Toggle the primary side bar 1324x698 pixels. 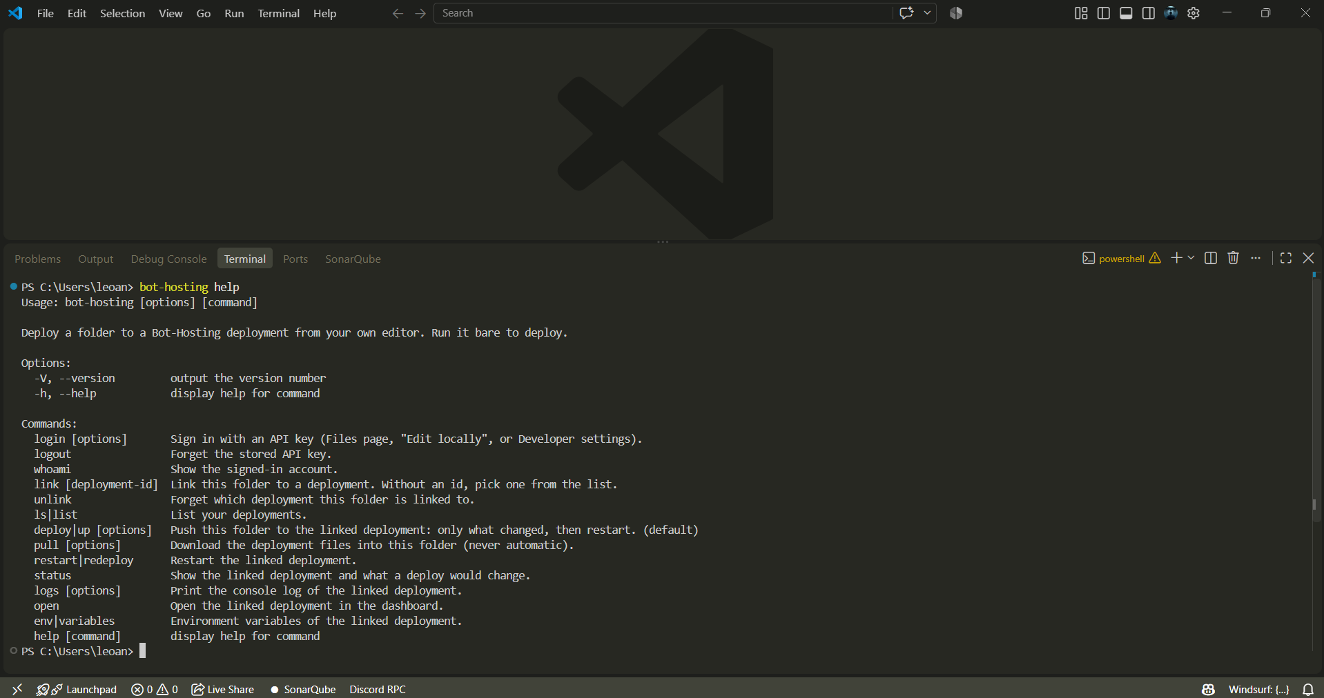click(x=1104, y=13)
